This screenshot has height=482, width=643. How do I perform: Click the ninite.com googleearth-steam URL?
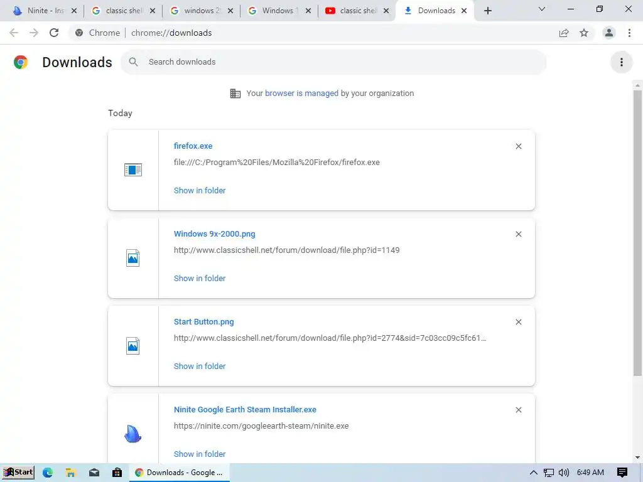point(261,426)
